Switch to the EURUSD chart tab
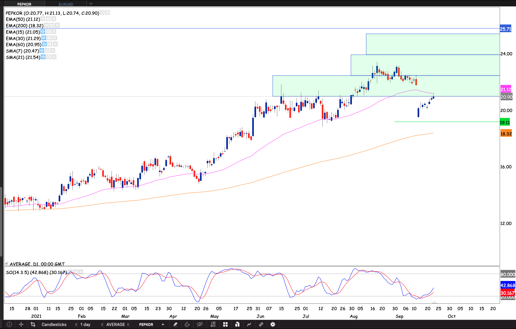This screenshot has width=516, height=329. (66, 4)
